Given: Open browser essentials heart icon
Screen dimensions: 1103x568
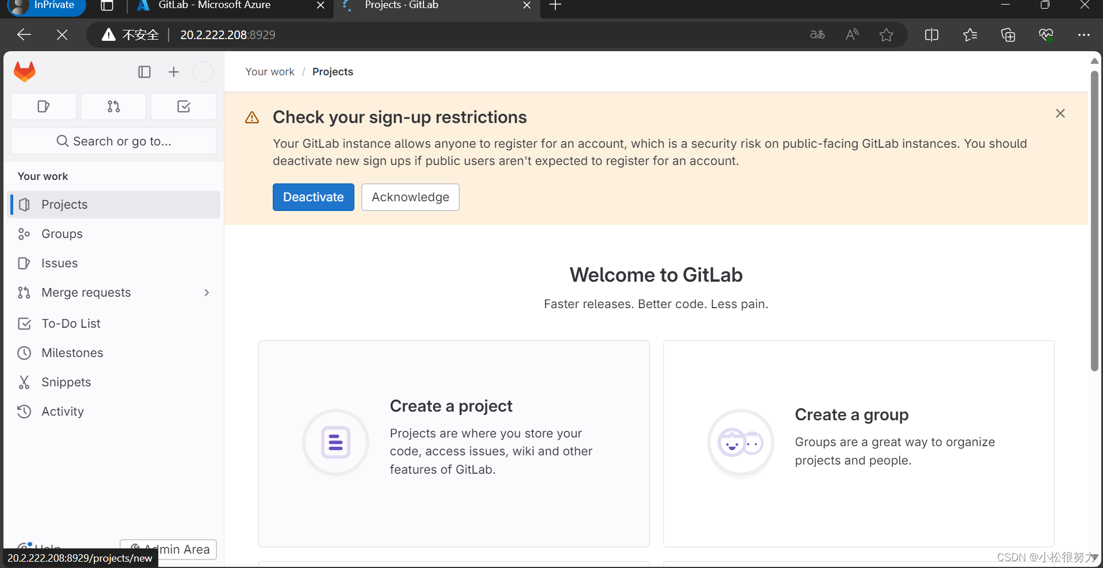Looking at the screenshot, I should [x=1046, y=35].
